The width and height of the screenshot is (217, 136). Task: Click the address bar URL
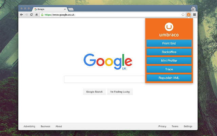coord(60,15)
